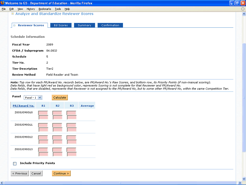Click R3 raw score field for Z003J090012
The height and width of the screenshot is (185, 246).
(71, 137)
